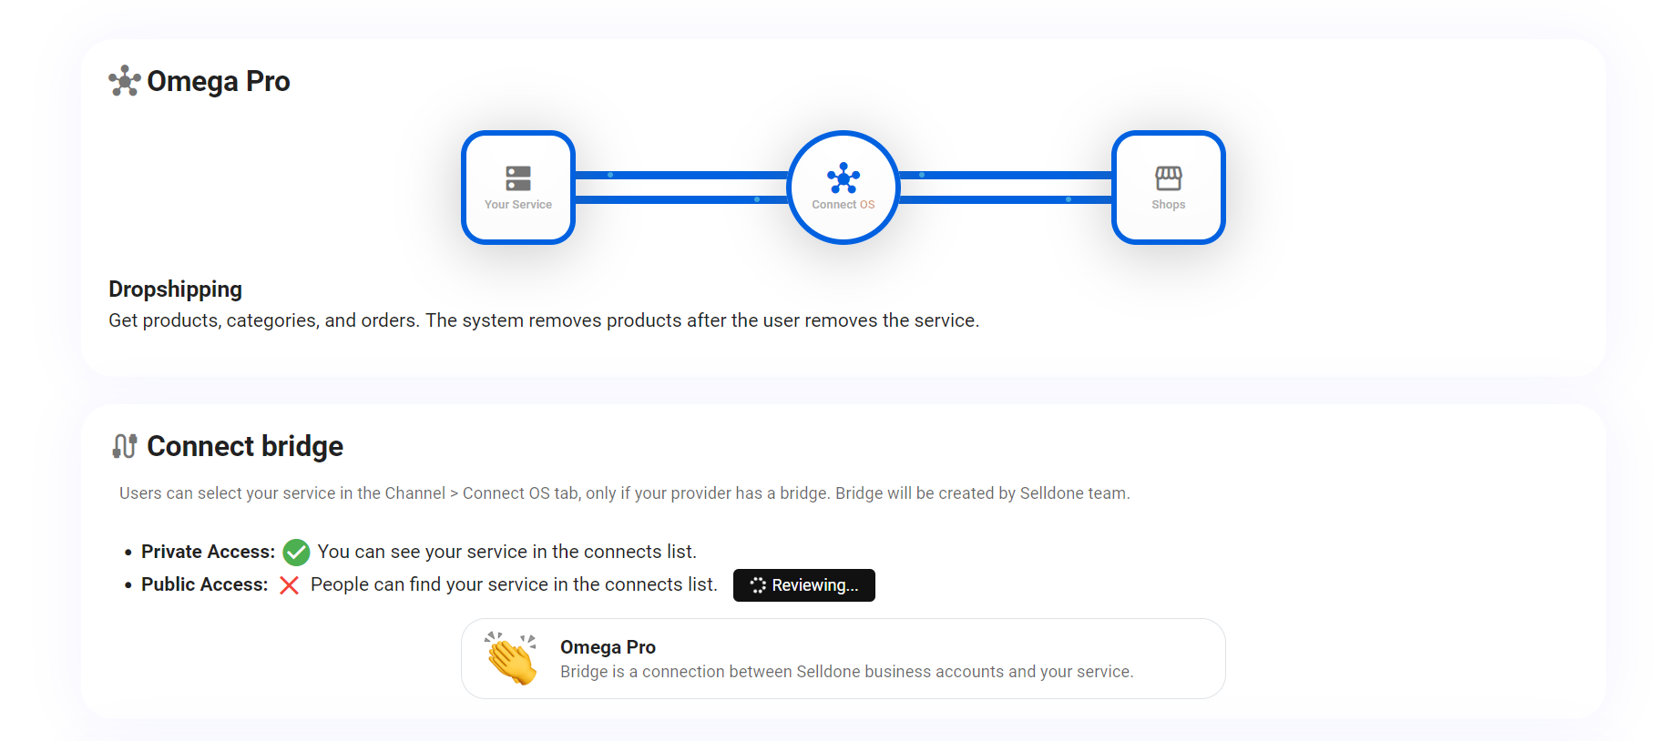Click the red Public Access cross
This screenshot has height=741, width=1677.
click(289, 585)
